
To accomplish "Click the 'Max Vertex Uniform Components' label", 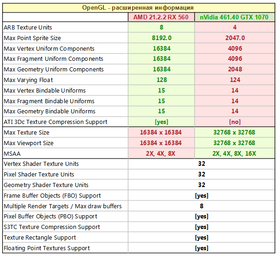I will (x=49, y=49).
